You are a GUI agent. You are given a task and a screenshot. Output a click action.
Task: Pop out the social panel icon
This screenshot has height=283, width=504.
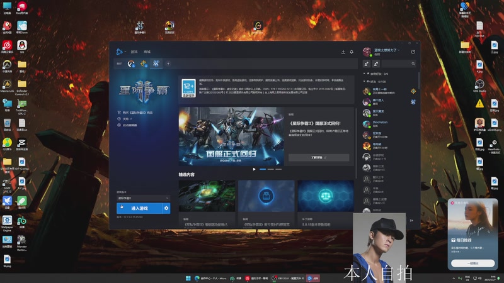pos(413,52)
